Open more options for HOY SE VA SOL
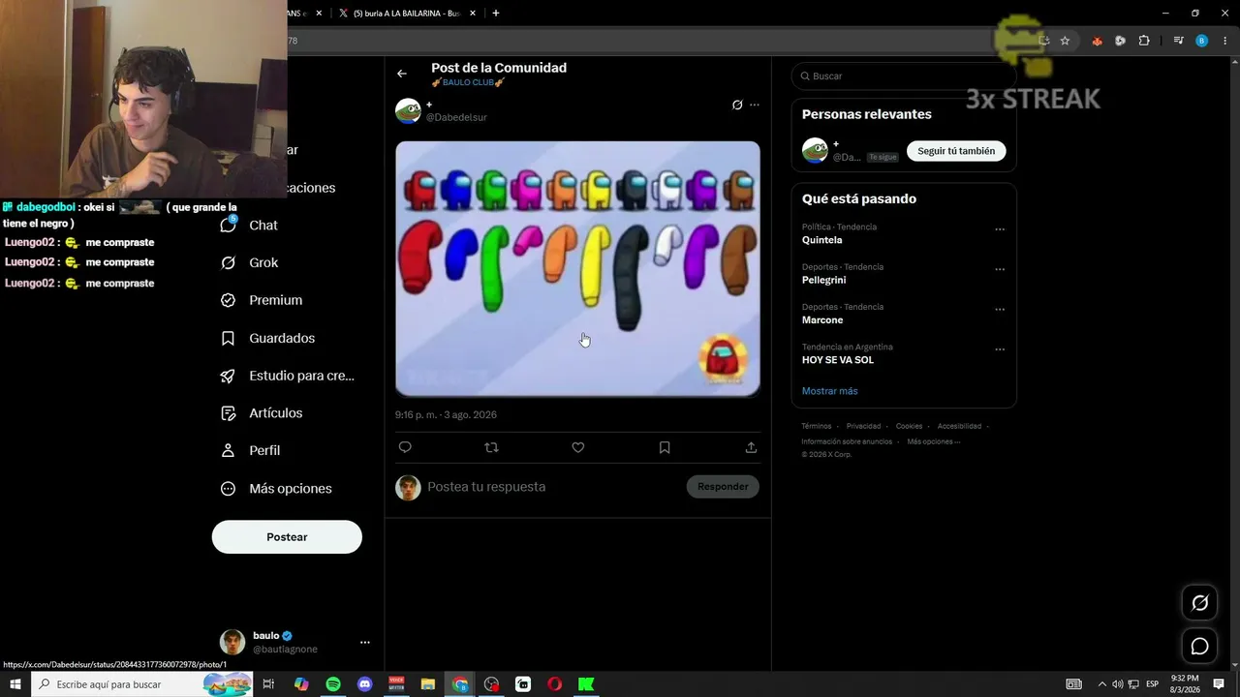 1000,349
